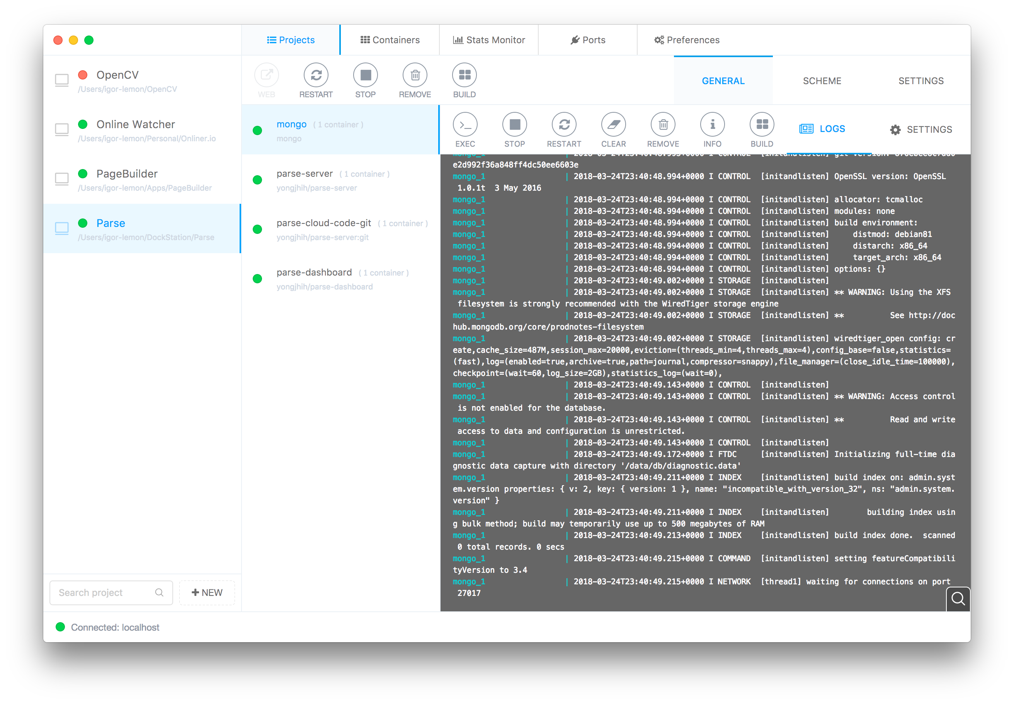Open the Stats Monitor tab
Screen dimensions: 1014x704
coord(489,40)
